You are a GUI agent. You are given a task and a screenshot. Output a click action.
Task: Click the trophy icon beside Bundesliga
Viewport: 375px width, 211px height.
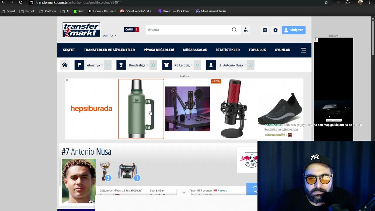coord(121,65)
